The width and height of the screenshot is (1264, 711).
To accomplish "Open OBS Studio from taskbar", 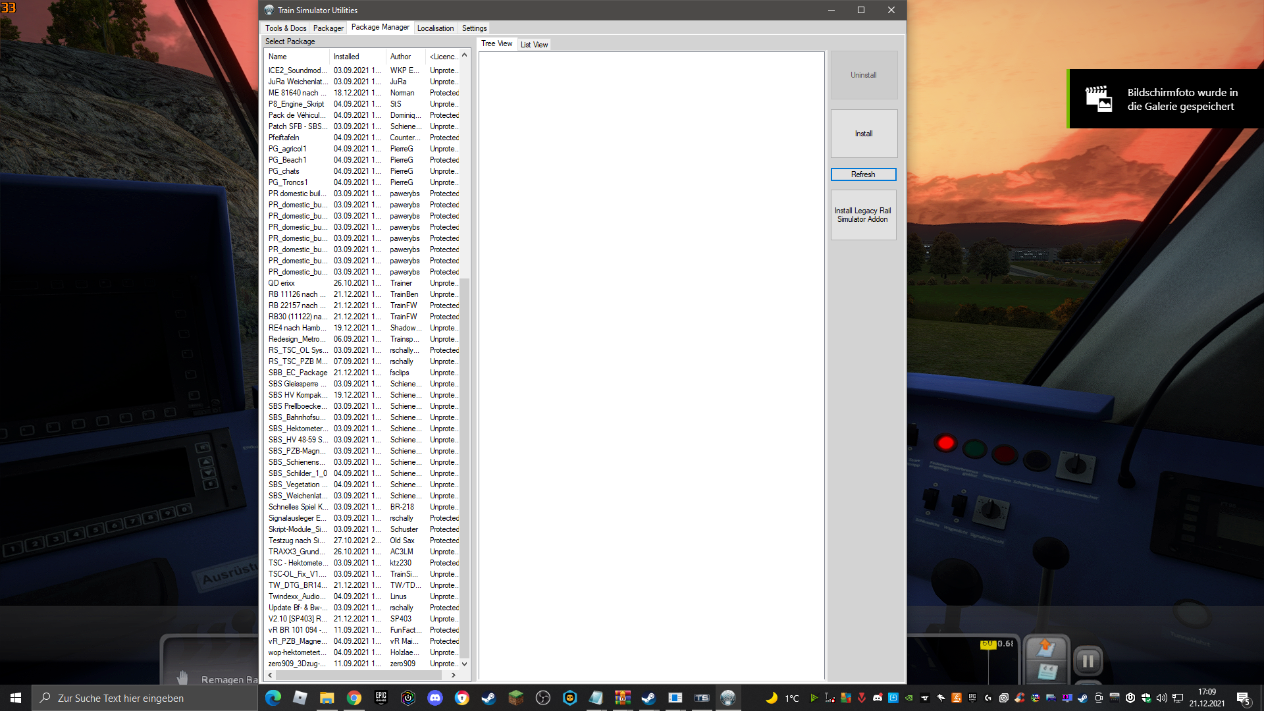I will 542,698.
